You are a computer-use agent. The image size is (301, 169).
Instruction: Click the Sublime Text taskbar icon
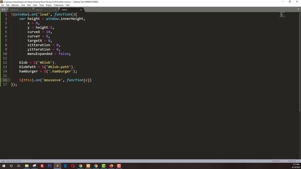click(x=57, y=166)
